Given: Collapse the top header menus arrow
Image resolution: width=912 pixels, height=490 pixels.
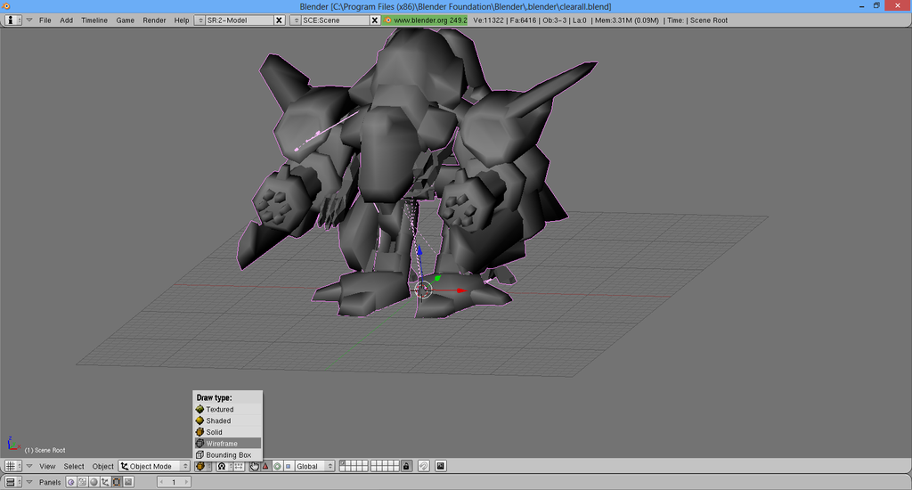Looking at the screenshot, I should click(x=29, y=20).
